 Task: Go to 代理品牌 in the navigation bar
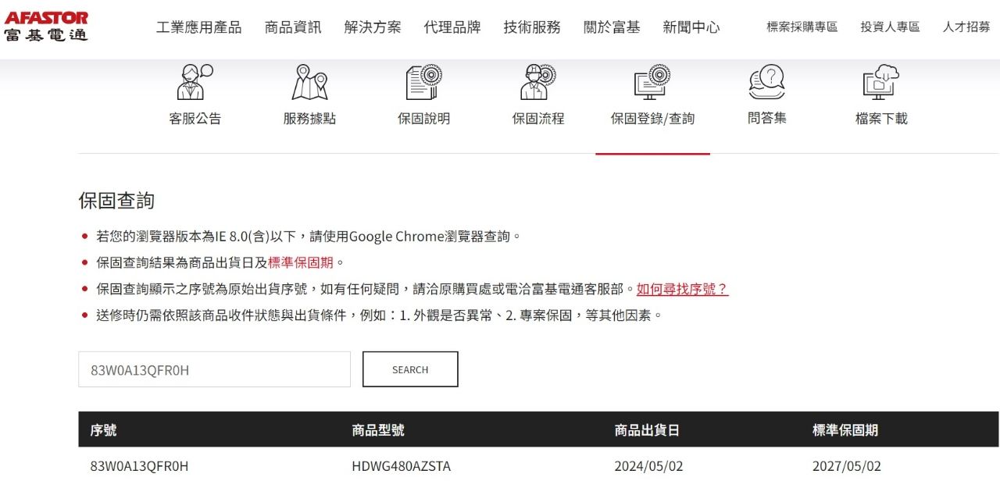tap(452, 27)
